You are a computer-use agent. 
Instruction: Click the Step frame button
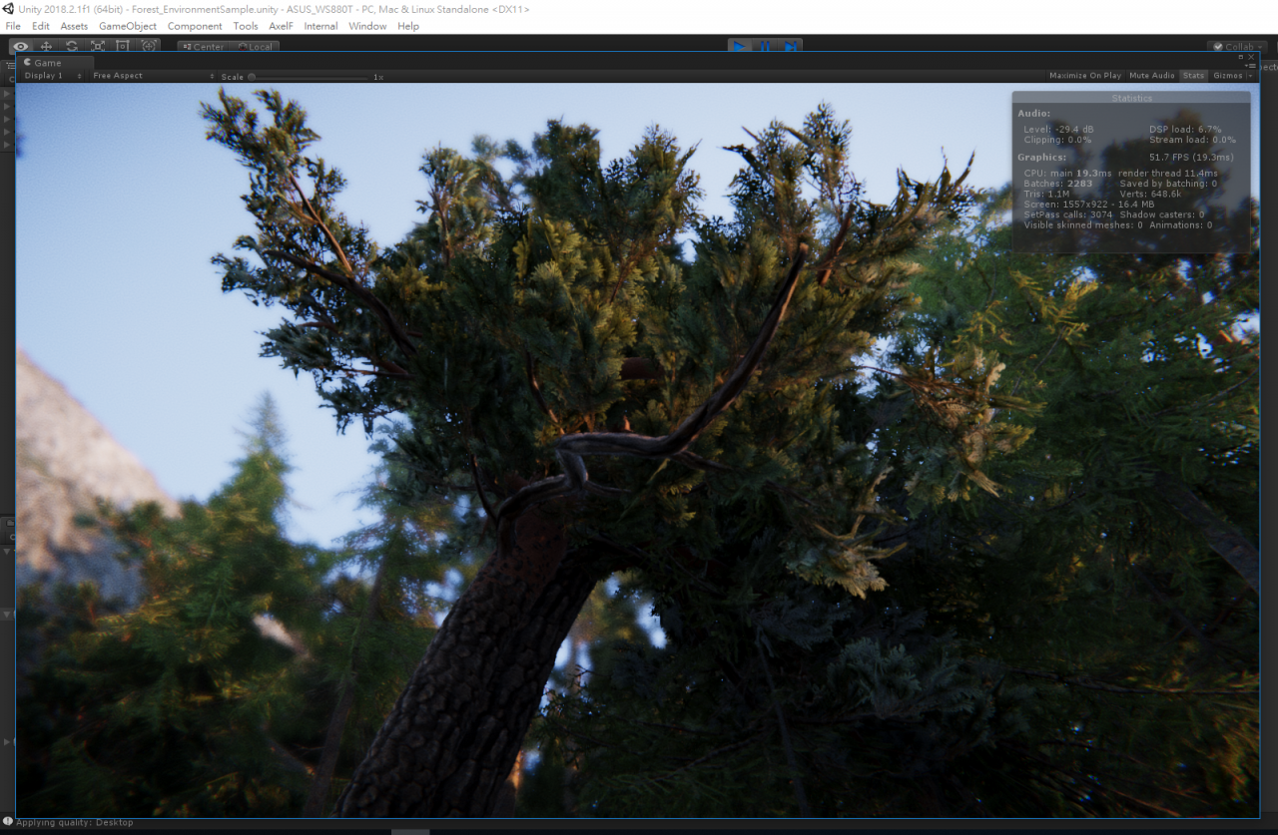point(790,47)
